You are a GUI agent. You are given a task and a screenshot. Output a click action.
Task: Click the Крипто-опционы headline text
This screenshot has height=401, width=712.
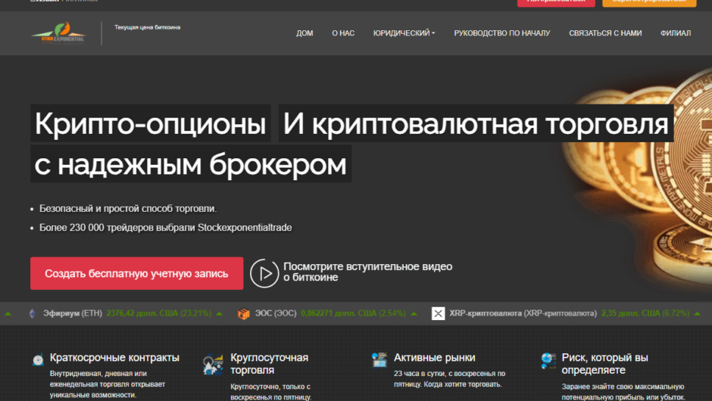point(150,123)
